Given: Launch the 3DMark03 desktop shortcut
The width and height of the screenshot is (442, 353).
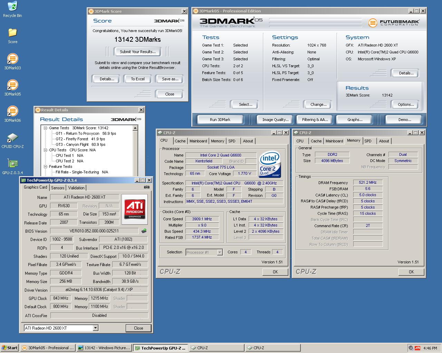Looking at the screenshot, I should click(12, 62).
